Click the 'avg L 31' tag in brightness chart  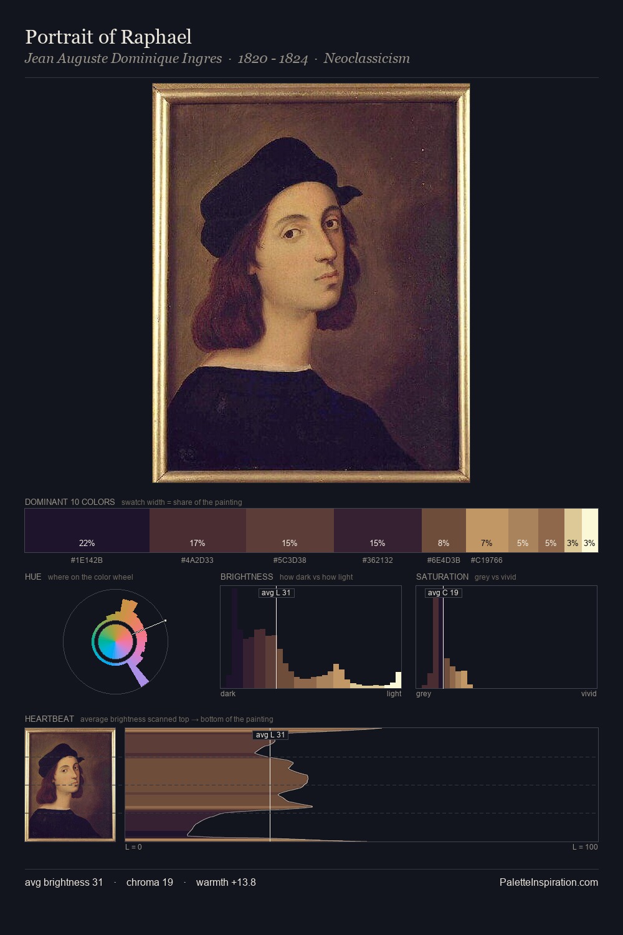(x=276, y=593)
